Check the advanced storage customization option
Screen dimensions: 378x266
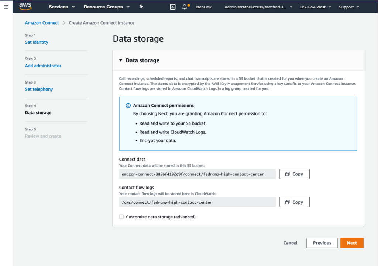(121, 217)
